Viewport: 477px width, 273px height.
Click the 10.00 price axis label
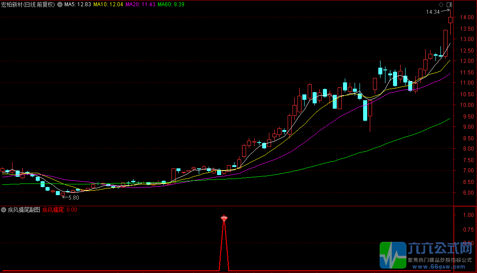coord(467,105)
